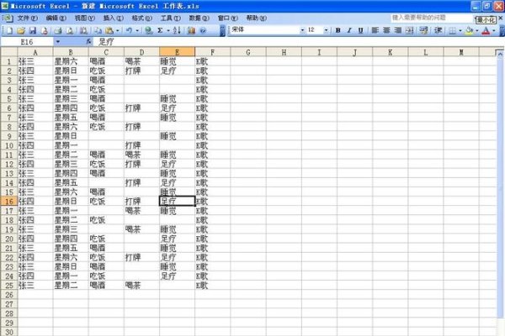
Task: Select cell B1 containing 星期六
Action: [x=71, y=61]
